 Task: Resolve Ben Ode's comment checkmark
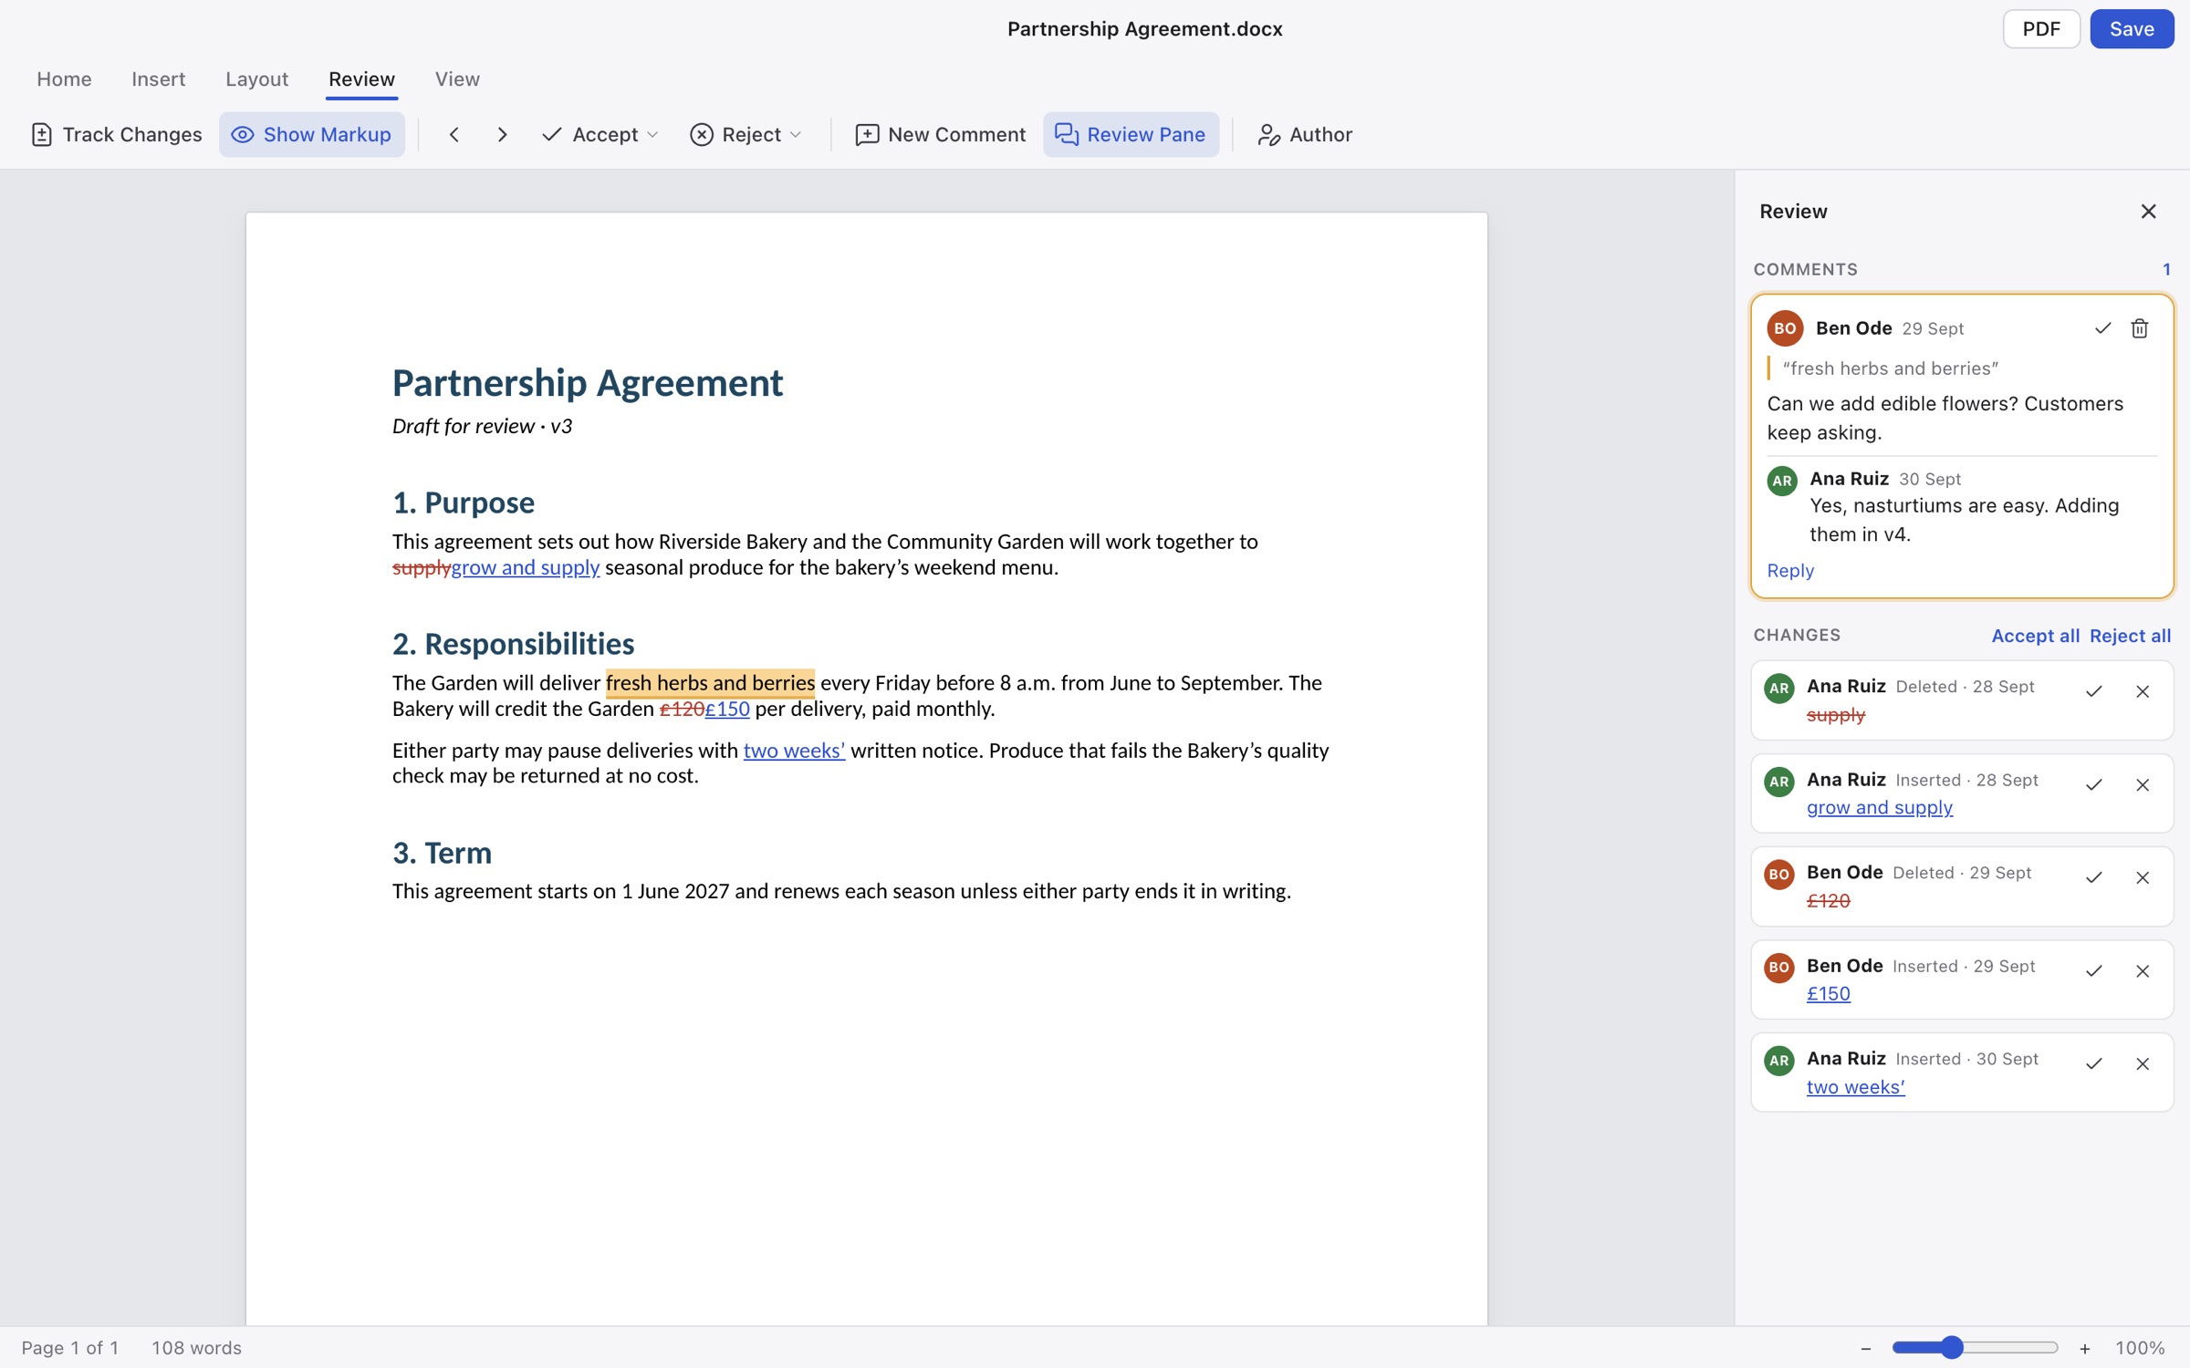2102,328
